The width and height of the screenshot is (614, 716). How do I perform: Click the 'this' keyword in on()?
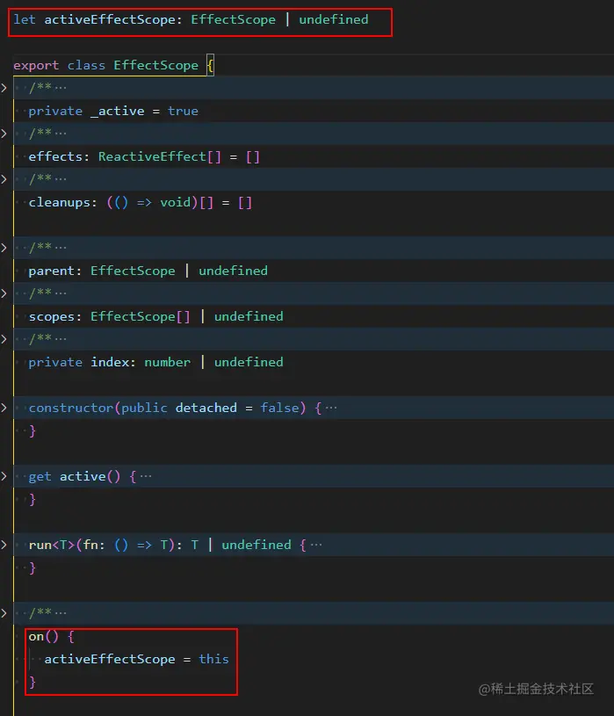[213, 659]
